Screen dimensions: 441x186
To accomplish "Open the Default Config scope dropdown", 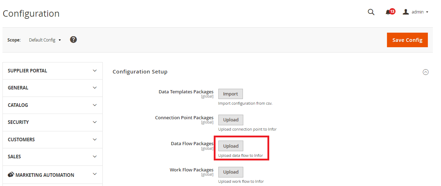I will [45, 40].
